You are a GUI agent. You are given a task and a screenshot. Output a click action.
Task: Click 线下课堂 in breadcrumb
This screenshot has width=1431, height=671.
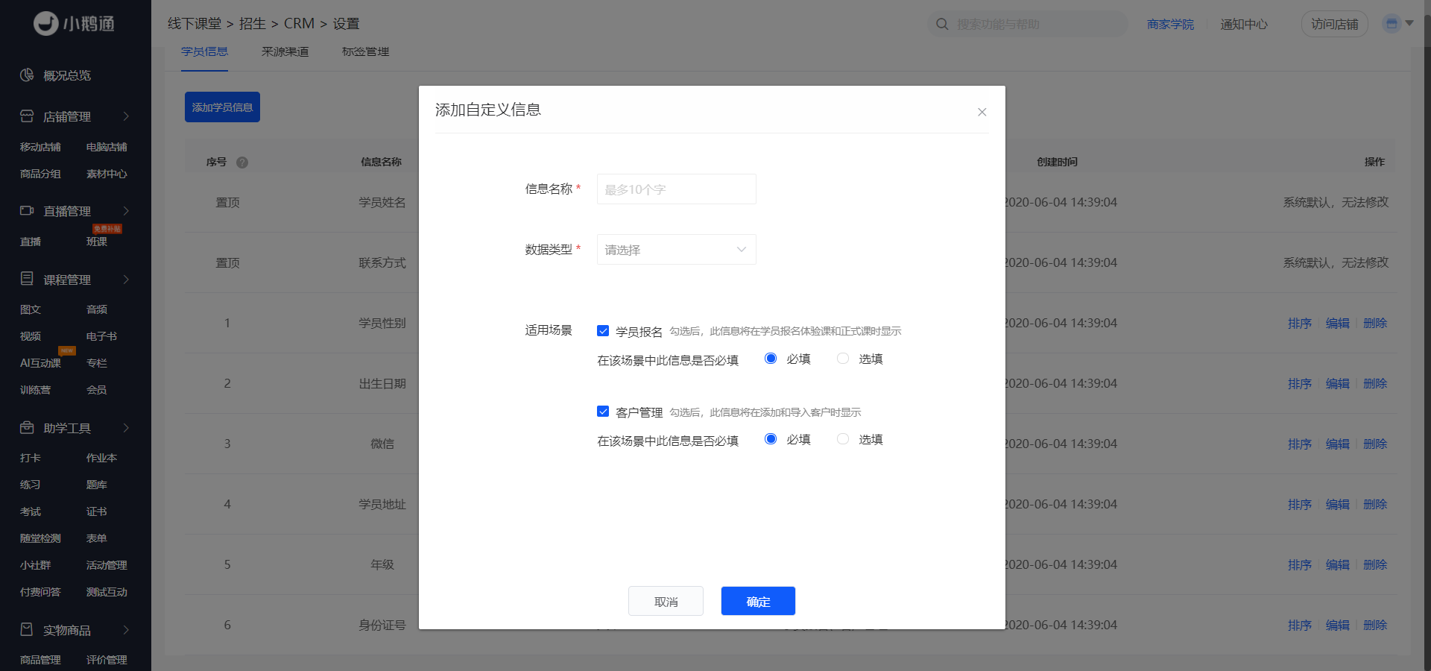(x=195, y=24)
